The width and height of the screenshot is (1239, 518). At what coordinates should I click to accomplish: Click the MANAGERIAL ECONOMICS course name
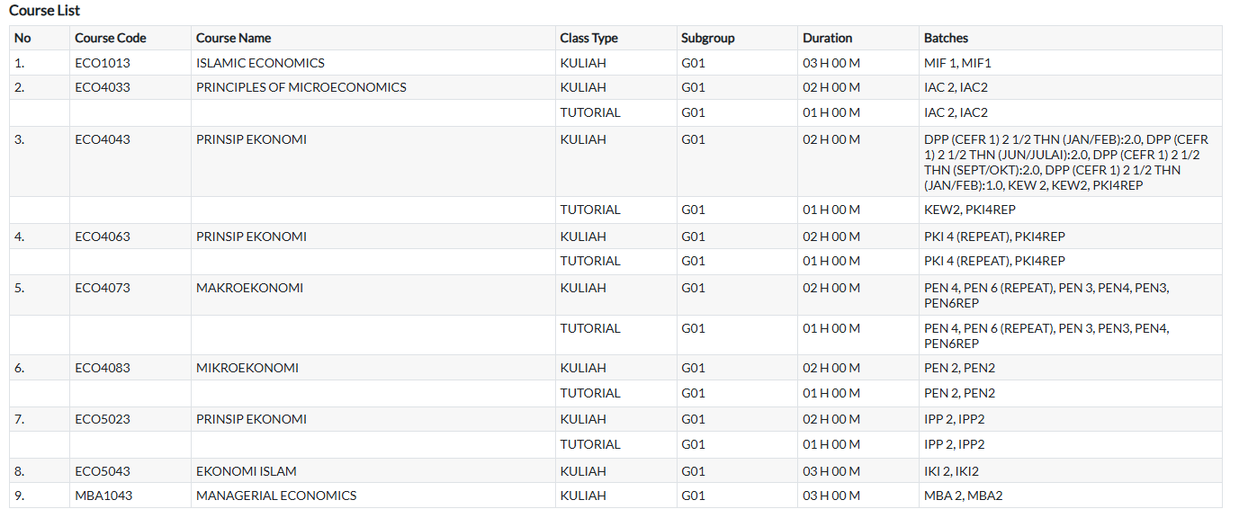(x=275, y=496)
